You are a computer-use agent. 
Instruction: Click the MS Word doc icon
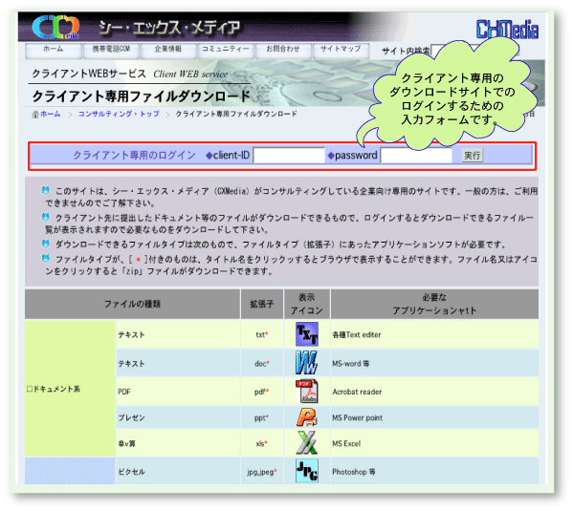tap(307, 363)
